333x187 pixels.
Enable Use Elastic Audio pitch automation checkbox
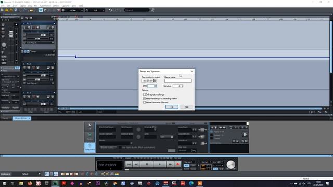tap(120, 148)
